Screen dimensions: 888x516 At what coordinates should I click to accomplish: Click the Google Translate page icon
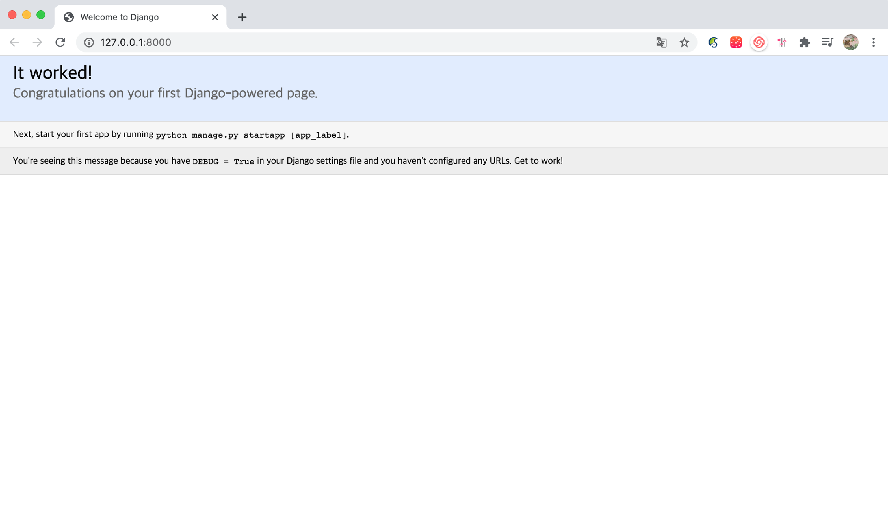point(661,42)
